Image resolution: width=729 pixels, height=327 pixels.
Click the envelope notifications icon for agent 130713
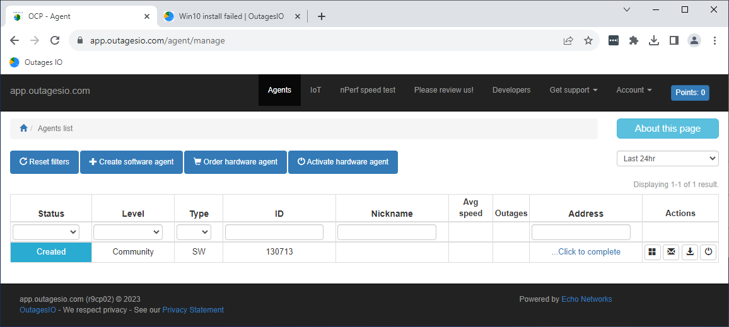(671, 252)
